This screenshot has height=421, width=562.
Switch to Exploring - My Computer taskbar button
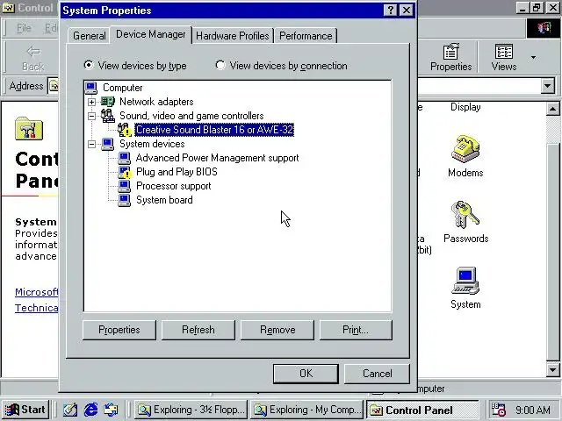pyautogui.click(x=306, y=410)
